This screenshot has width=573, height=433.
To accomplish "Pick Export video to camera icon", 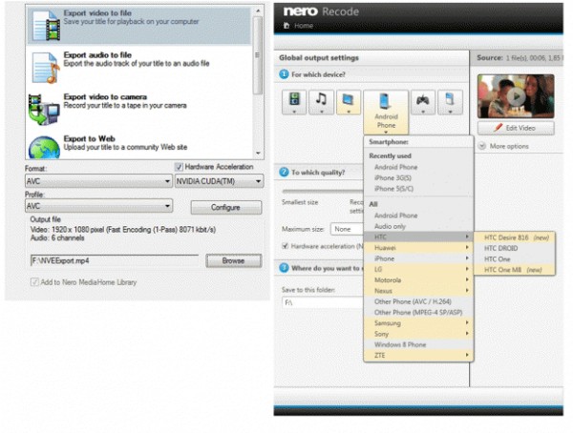I will coord(45,107).
